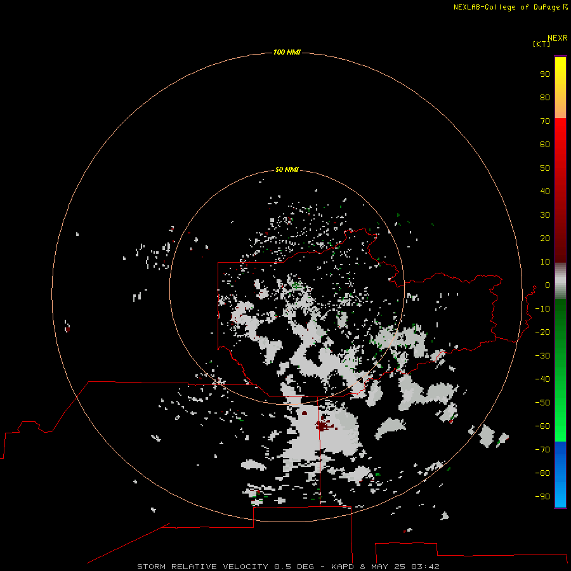Click the 30 knot scale value
The width and height of the screenshot is (571, 571).
click(x=545, y=215)
